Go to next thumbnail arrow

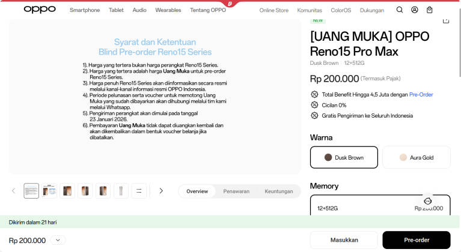[x=161, y=191]
